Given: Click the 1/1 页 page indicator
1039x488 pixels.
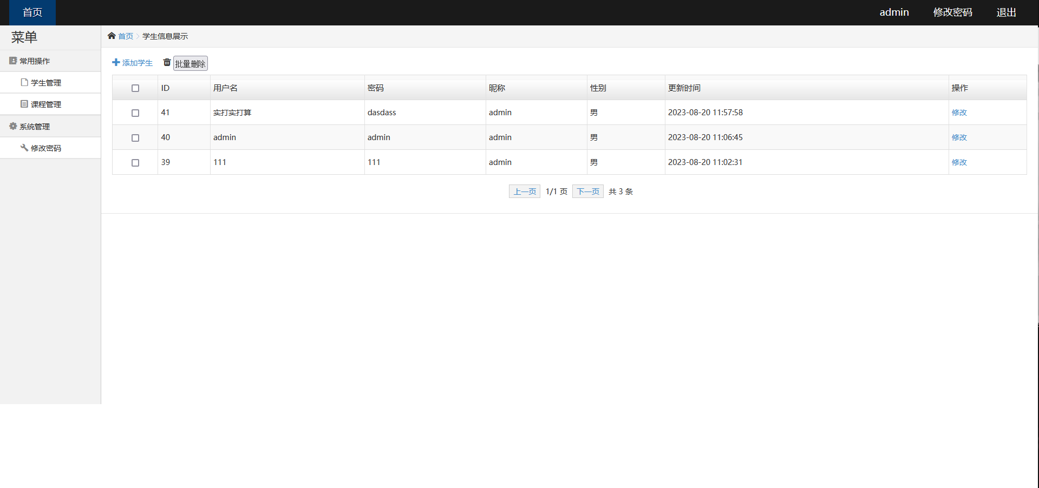Looking at the screenshot, I should point(557,192).
